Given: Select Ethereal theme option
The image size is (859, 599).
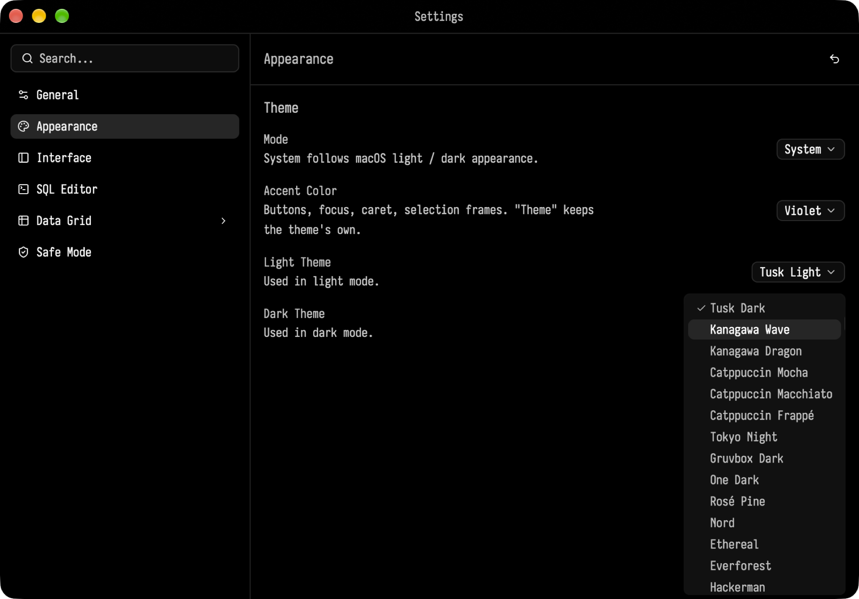Looking at the screenshot, I should pyautogui.click(x=764, y=544).
